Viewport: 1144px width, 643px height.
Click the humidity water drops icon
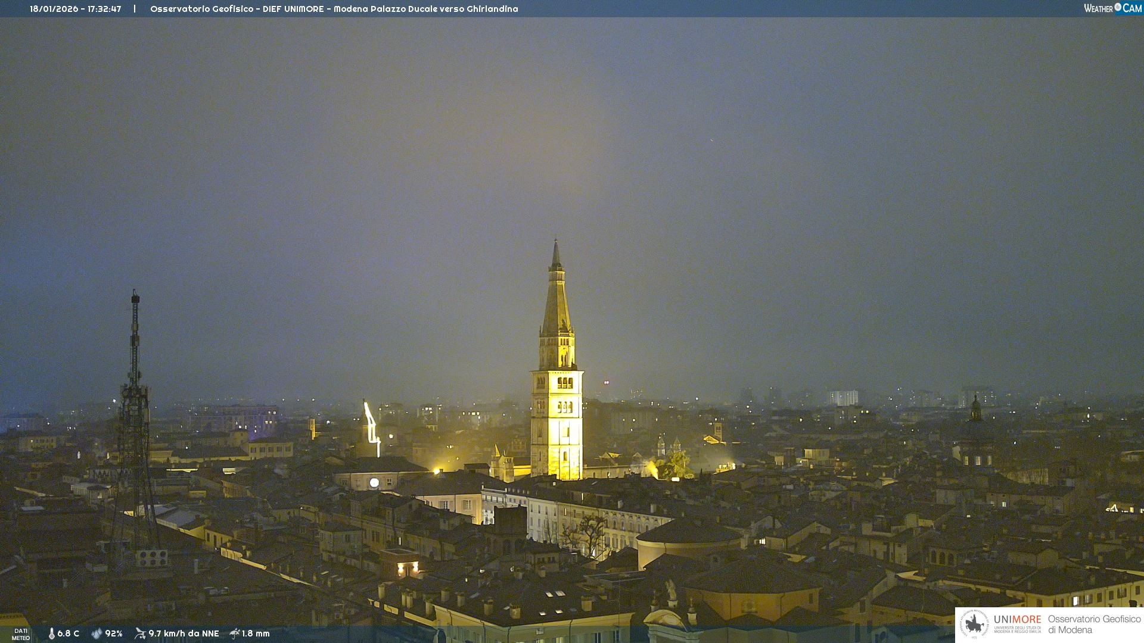(x=97, y=633)
